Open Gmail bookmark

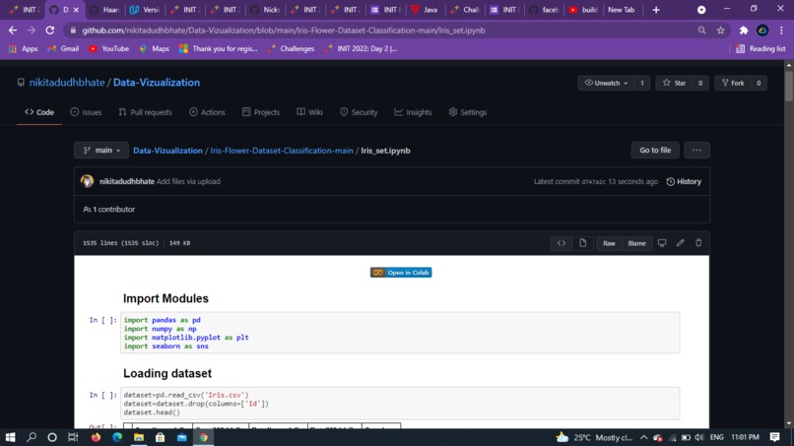pos(63,48)
